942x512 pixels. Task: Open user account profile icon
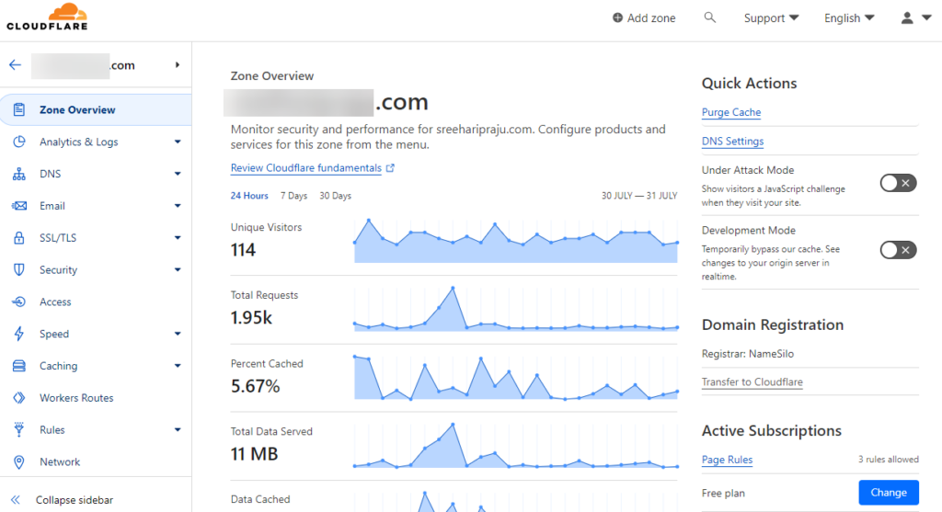pyautogui.click(x=907, y=18)
